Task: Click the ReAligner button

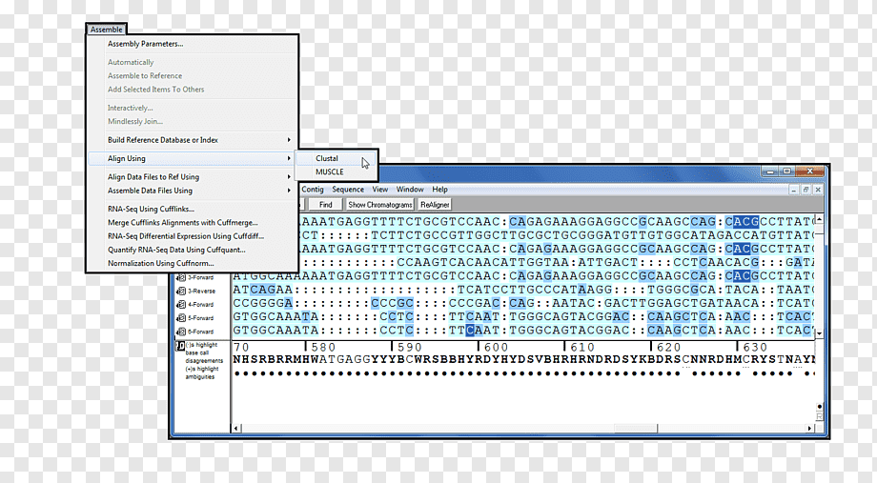Action: [x=435, y=205]
